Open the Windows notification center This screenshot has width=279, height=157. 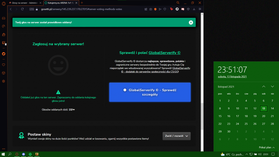(273, 154)
